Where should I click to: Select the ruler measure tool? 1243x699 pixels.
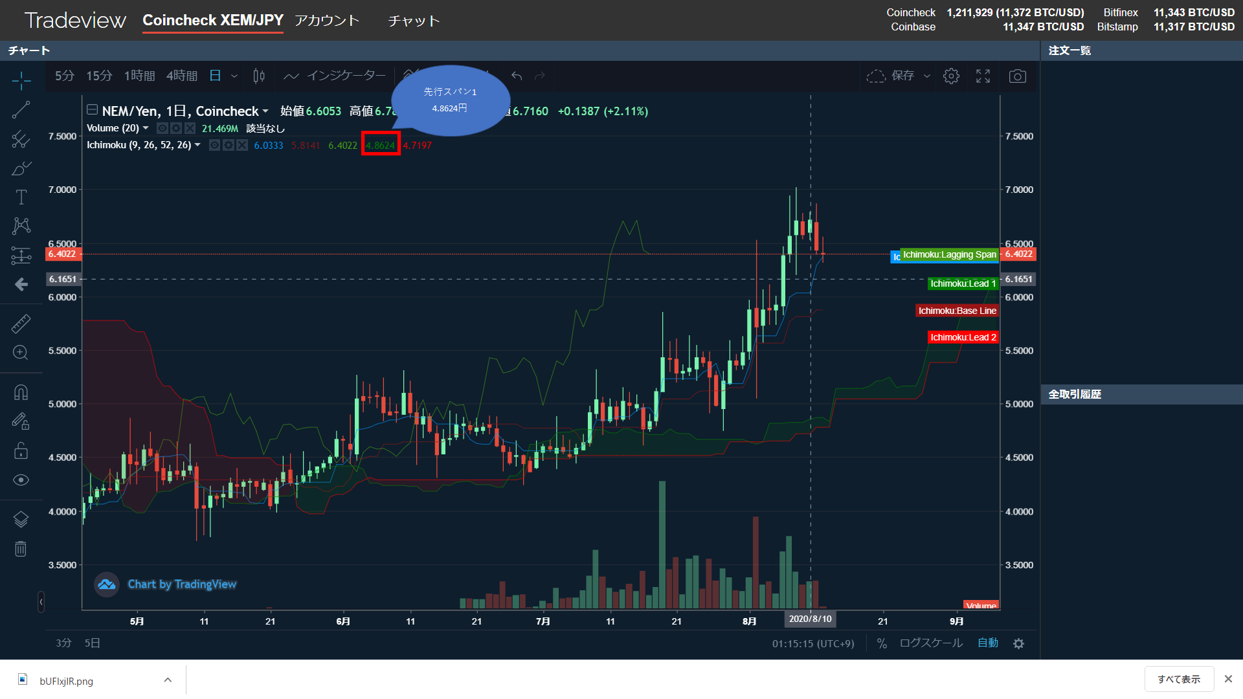(21, 324)
